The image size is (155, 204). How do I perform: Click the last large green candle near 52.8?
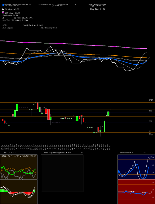108,113
